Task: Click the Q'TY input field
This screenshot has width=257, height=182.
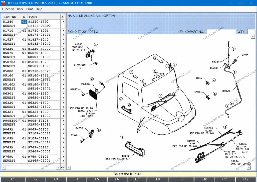Action: (250, 32)
